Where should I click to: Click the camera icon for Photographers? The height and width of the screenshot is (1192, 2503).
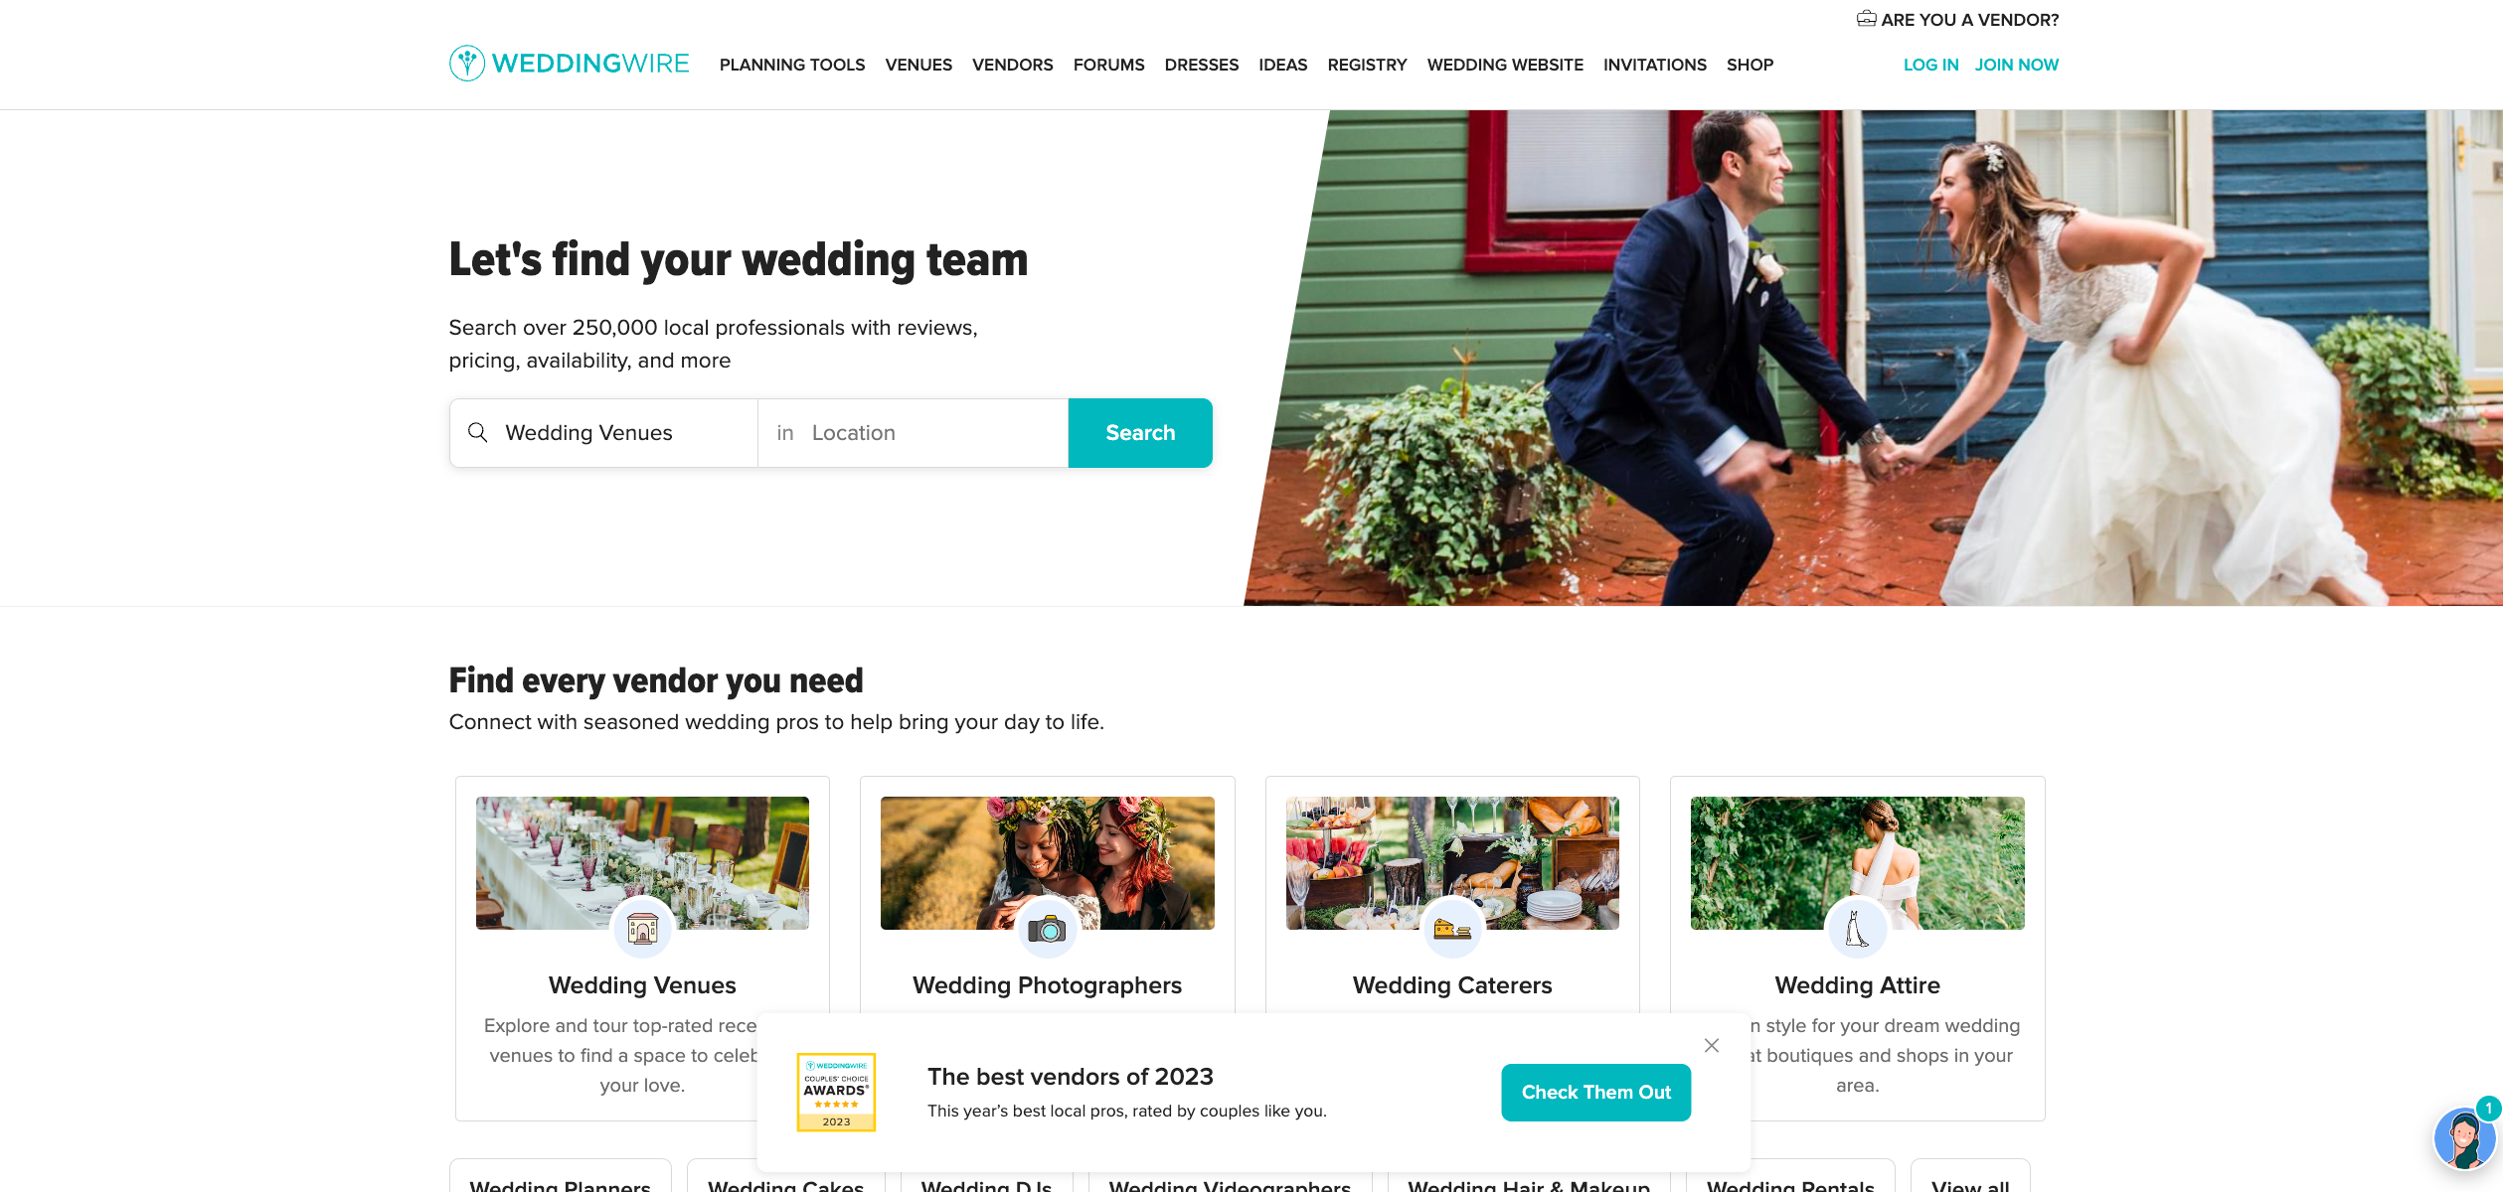pyautogui.click(x=1047, y=929)
